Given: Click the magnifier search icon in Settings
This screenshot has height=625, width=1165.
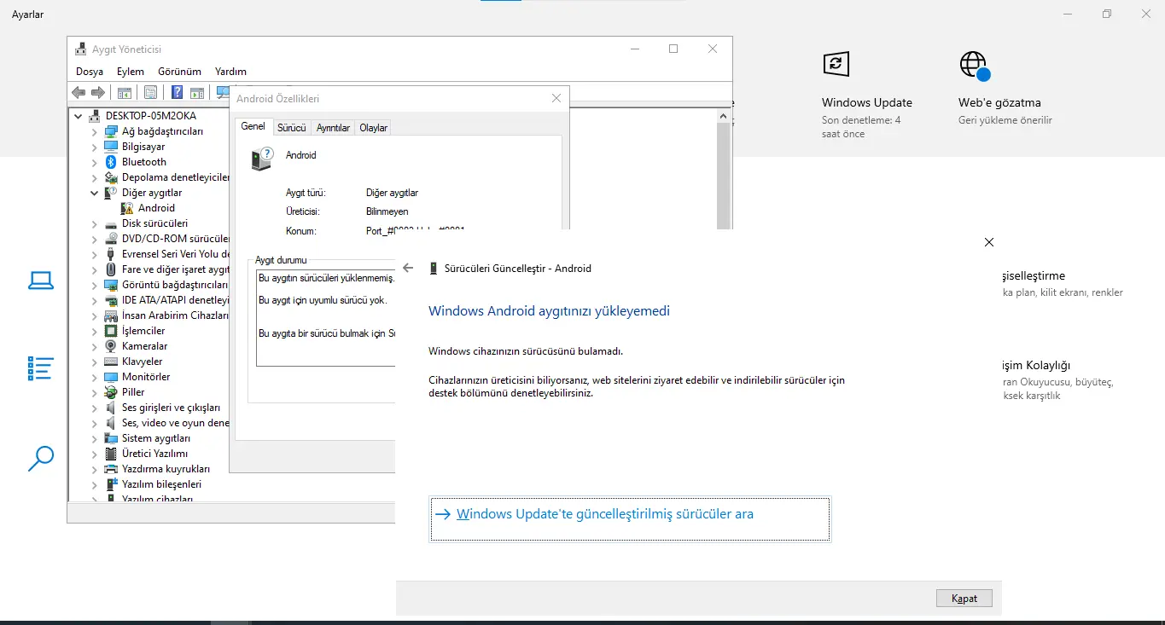Looking at the screenshot, I should (41, 459).
